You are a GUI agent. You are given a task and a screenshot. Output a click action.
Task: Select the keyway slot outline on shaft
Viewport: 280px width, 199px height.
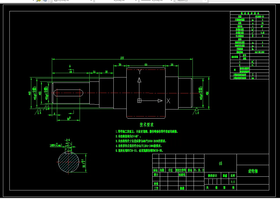tap(69, 93)
